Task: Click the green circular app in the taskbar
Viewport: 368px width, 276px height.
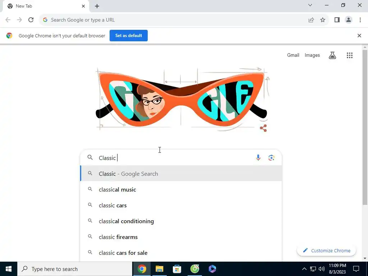Action: coord(194,269)
